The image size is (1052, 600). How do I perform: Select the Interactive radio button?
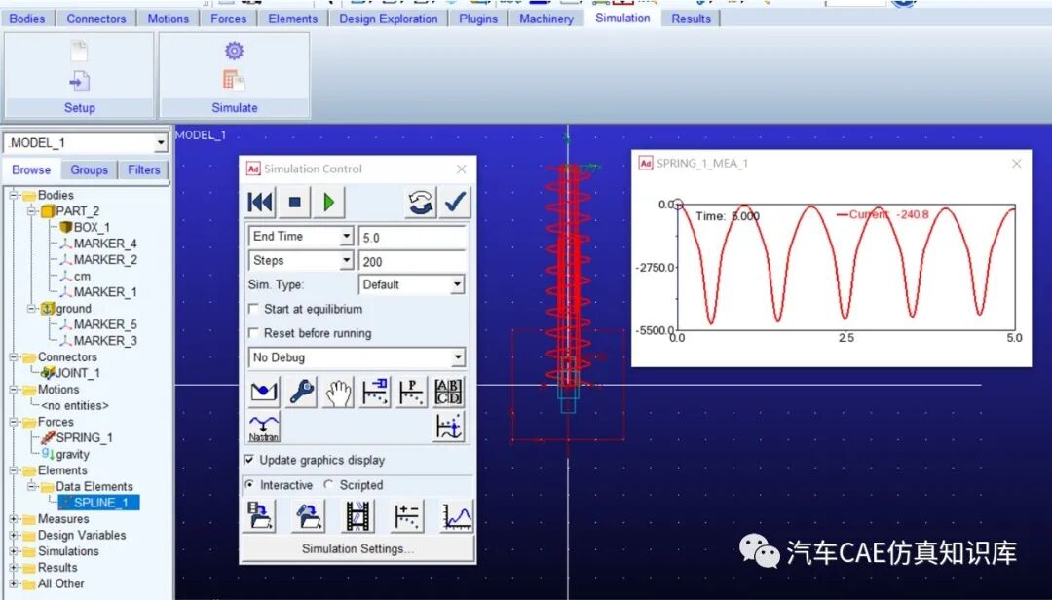pyautogui.click(x=249, y=484)
